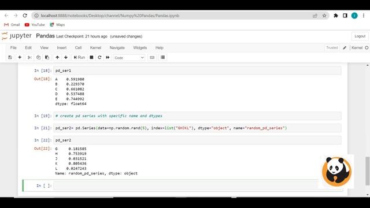Click the table of contents toolbar icon
The height and width of the screenshot is (208, 370).
162,57
